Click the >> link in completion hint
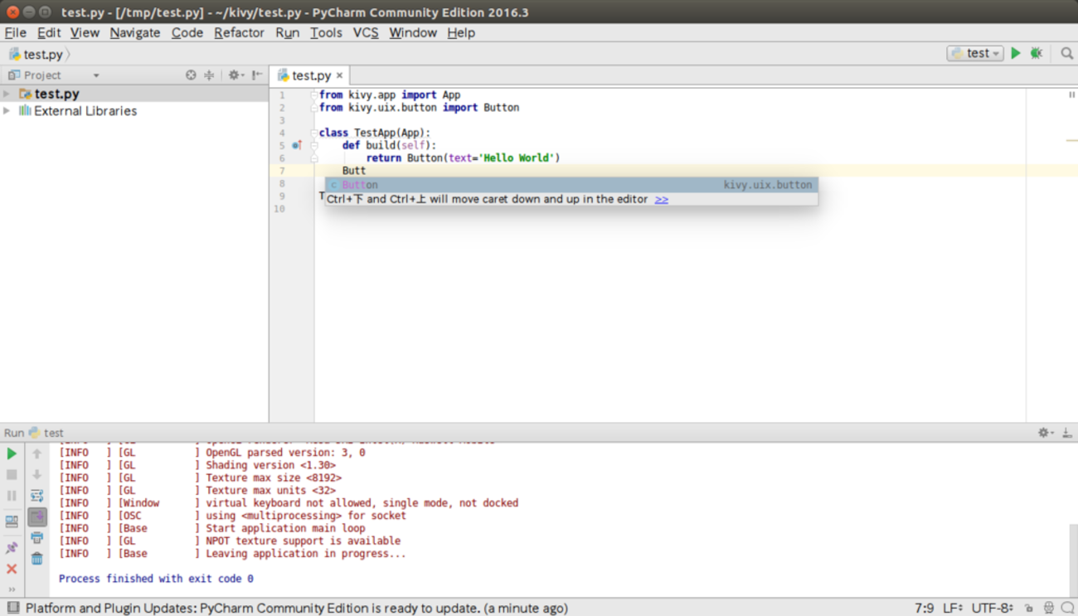 [661, 199]
